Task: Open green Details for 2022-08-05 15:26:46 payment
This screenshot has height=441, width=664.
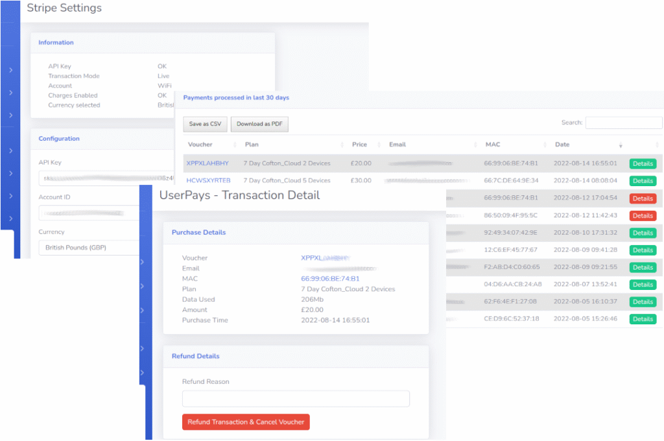Action: point(642,319)
